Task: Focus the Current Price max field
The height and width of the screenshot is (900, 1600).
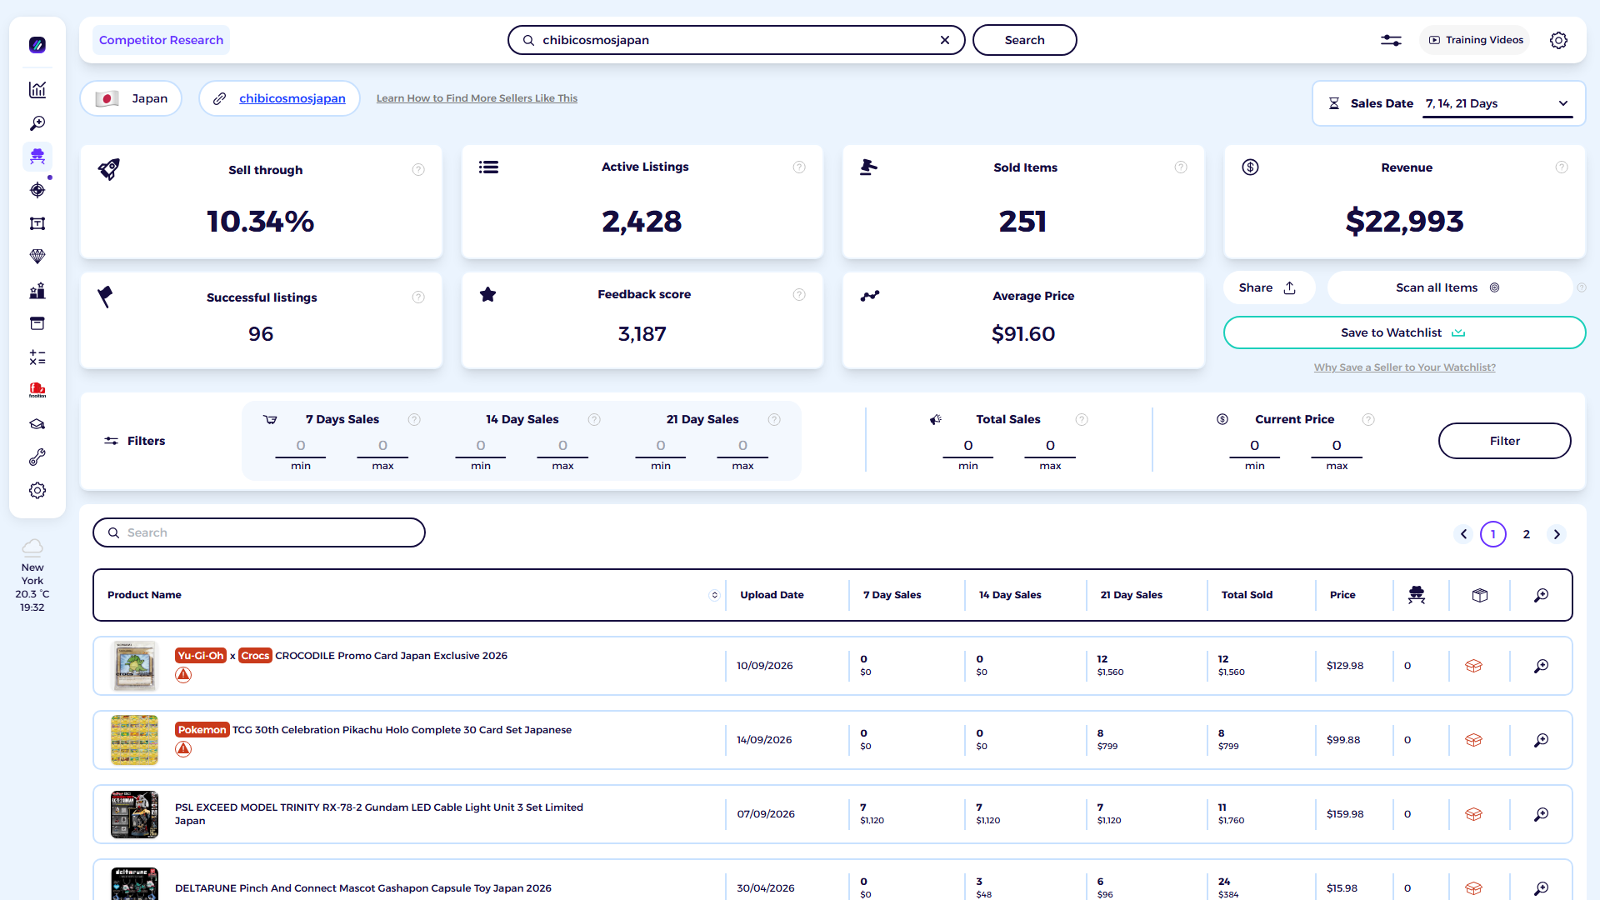Action: (x=1337, y=446)
